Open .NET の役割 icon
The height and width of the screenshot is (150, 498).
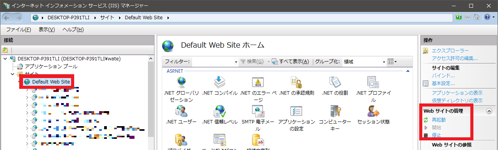tap(335, 82)
